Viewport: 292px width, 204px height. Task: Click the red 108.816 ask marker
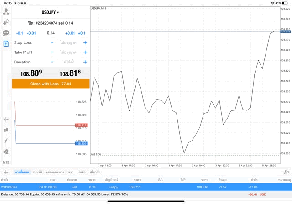[x=81, y=125]
